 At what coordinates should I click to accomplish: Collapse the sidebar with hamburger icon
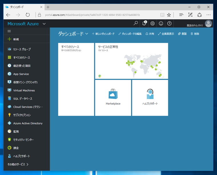click(x=9, y=31)
